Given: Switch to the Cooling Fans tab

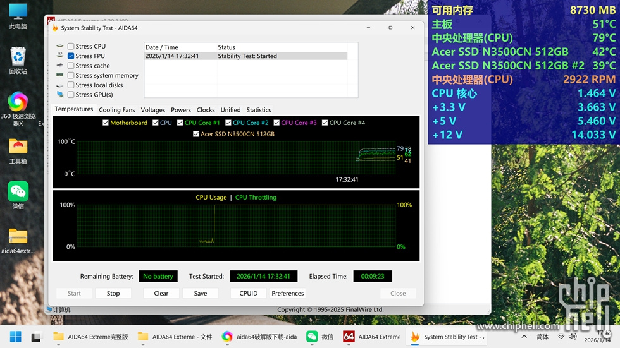Looking at the screenshot, I should (117, 110).
